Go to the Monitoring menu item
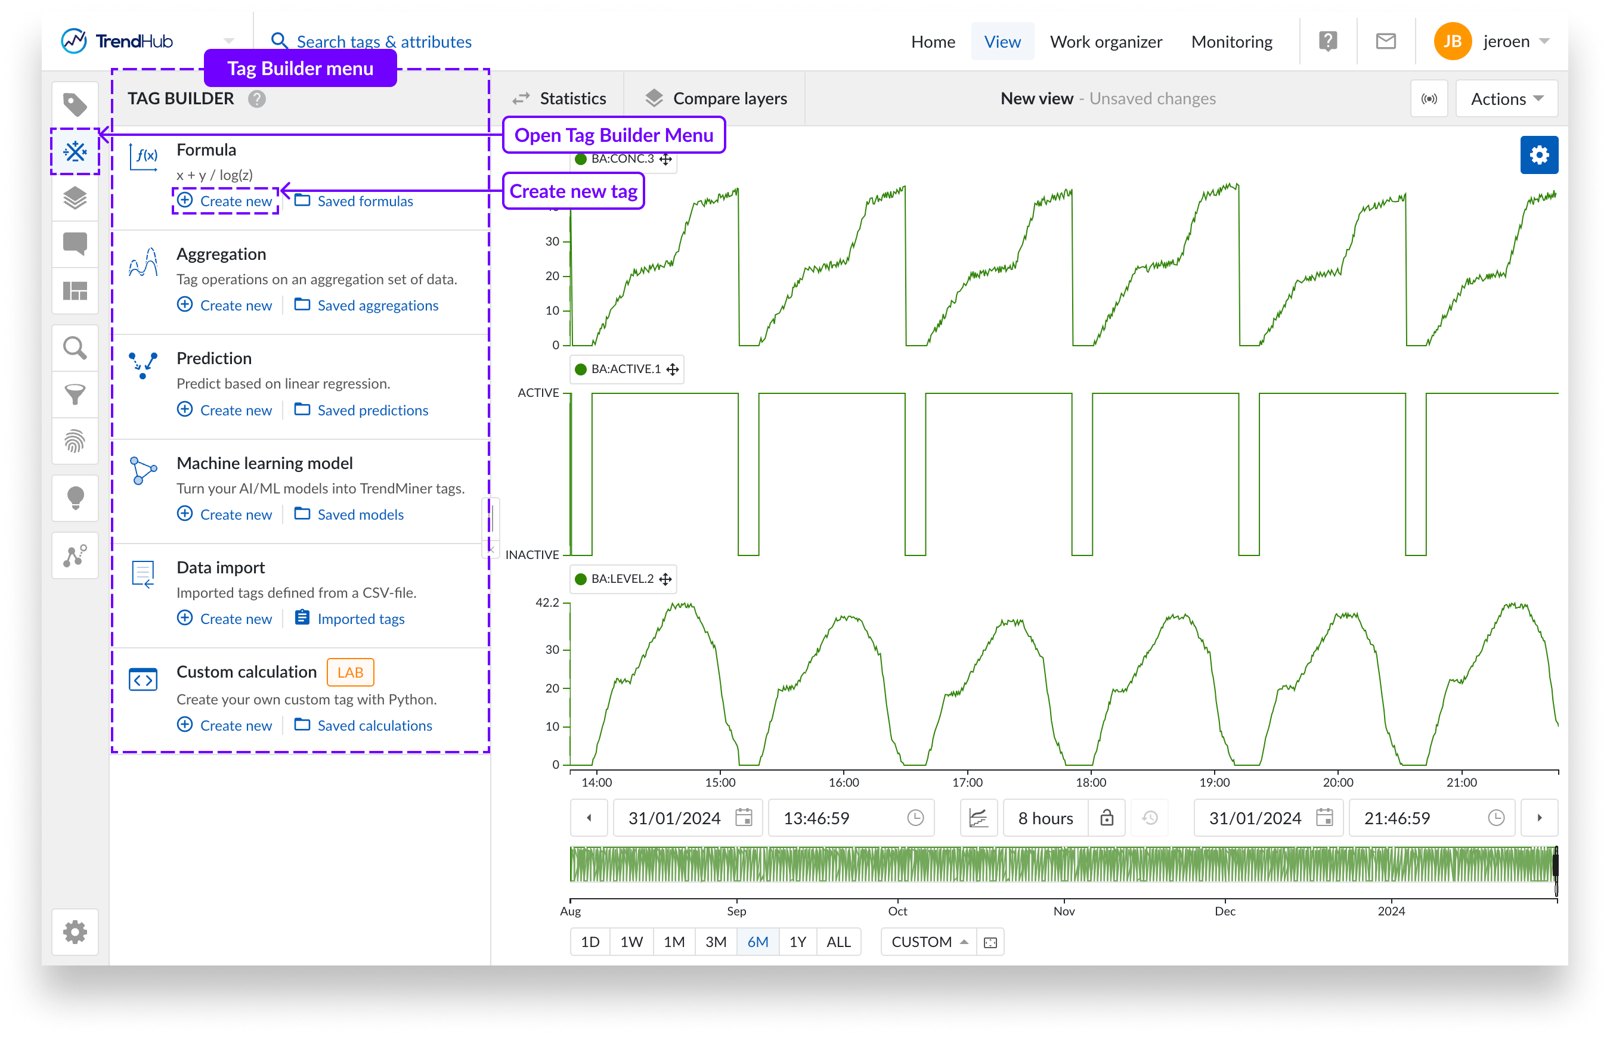 click(x=1231, y=42)
